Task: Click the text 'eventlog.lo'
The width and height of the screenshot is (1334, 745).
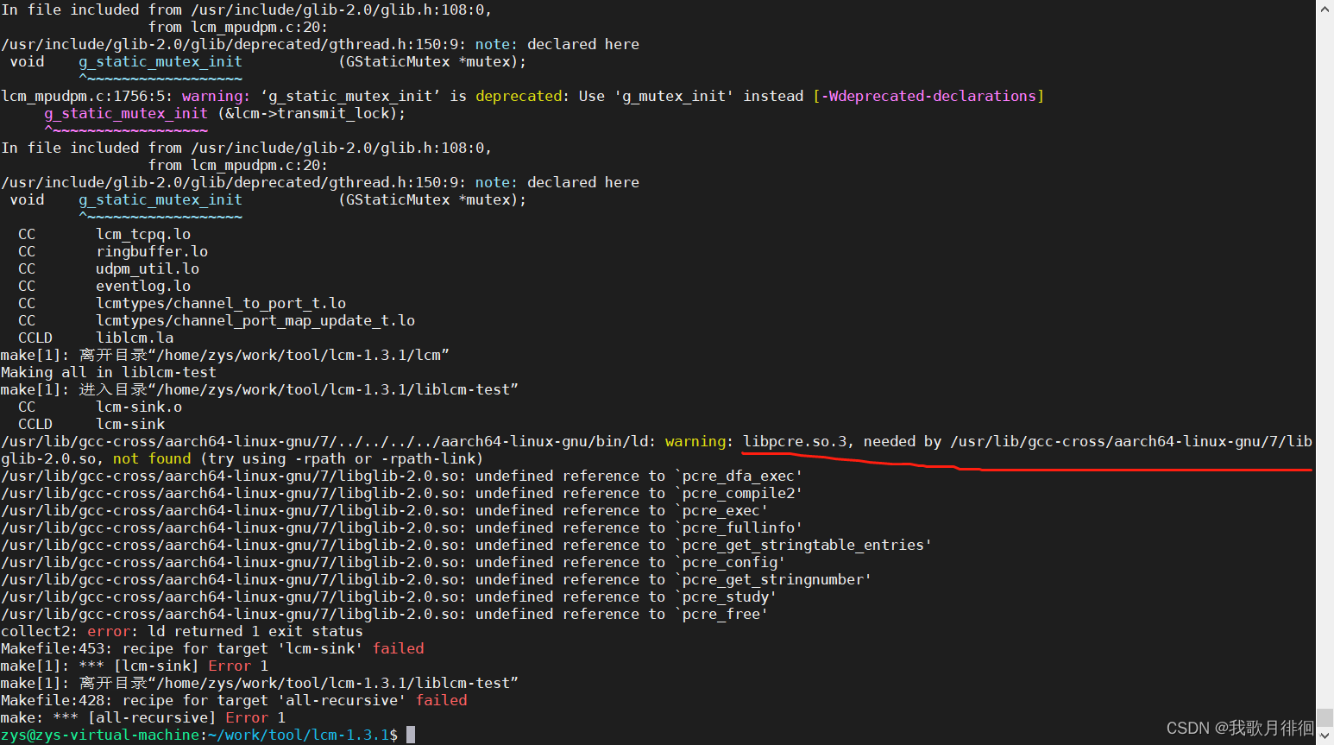Action: pos(143,286)
